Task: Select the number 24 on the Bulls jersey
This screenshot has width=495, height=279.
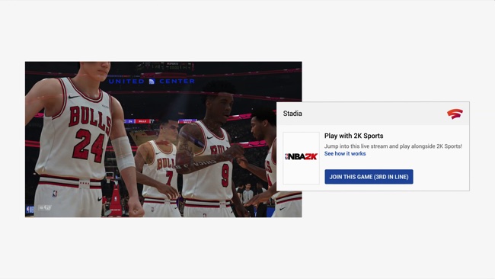Action: (88, 145)
